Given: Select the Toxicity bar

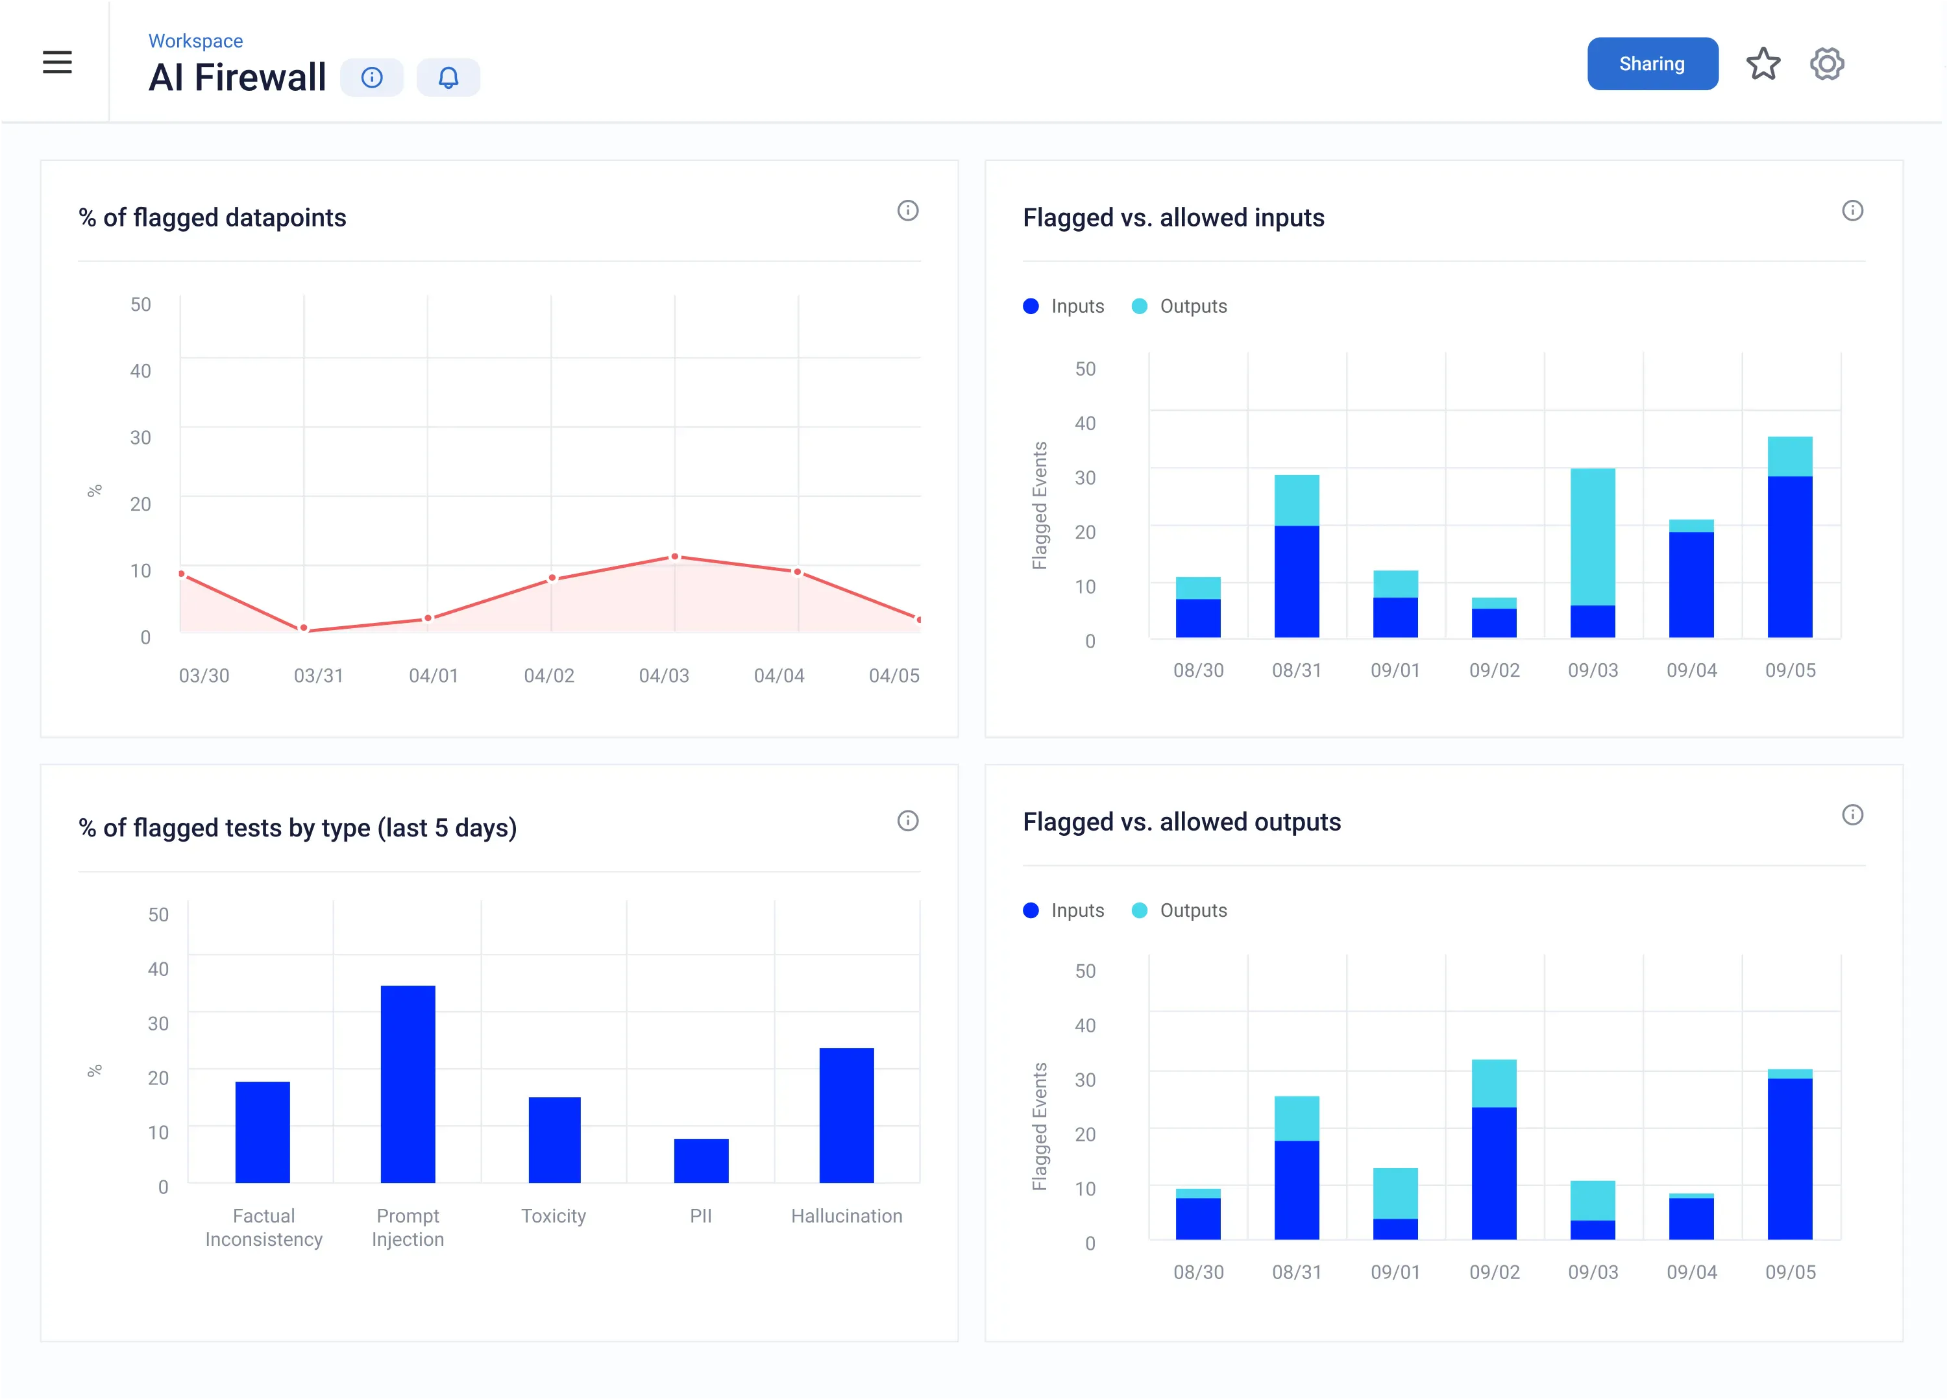Looking at the screenshot, I should point(554,1140).
